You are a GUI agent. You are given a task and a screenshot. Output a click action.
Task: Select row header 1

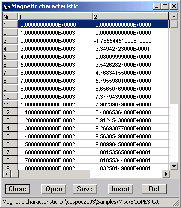(x=10, y=24)
